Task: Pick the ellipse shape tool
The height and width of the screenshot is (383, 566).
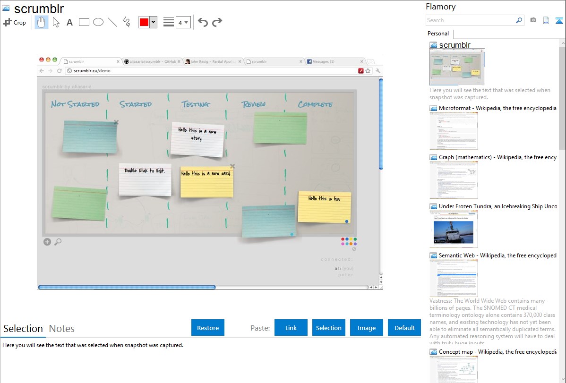Action: tap(98, 22)
